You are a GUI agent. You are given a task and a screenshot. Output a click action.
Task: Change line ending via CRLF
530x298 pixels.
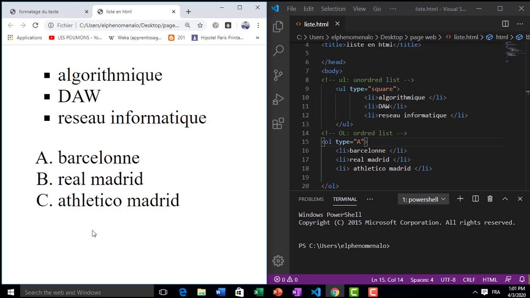pyautogui.click(x=469, y=280)
